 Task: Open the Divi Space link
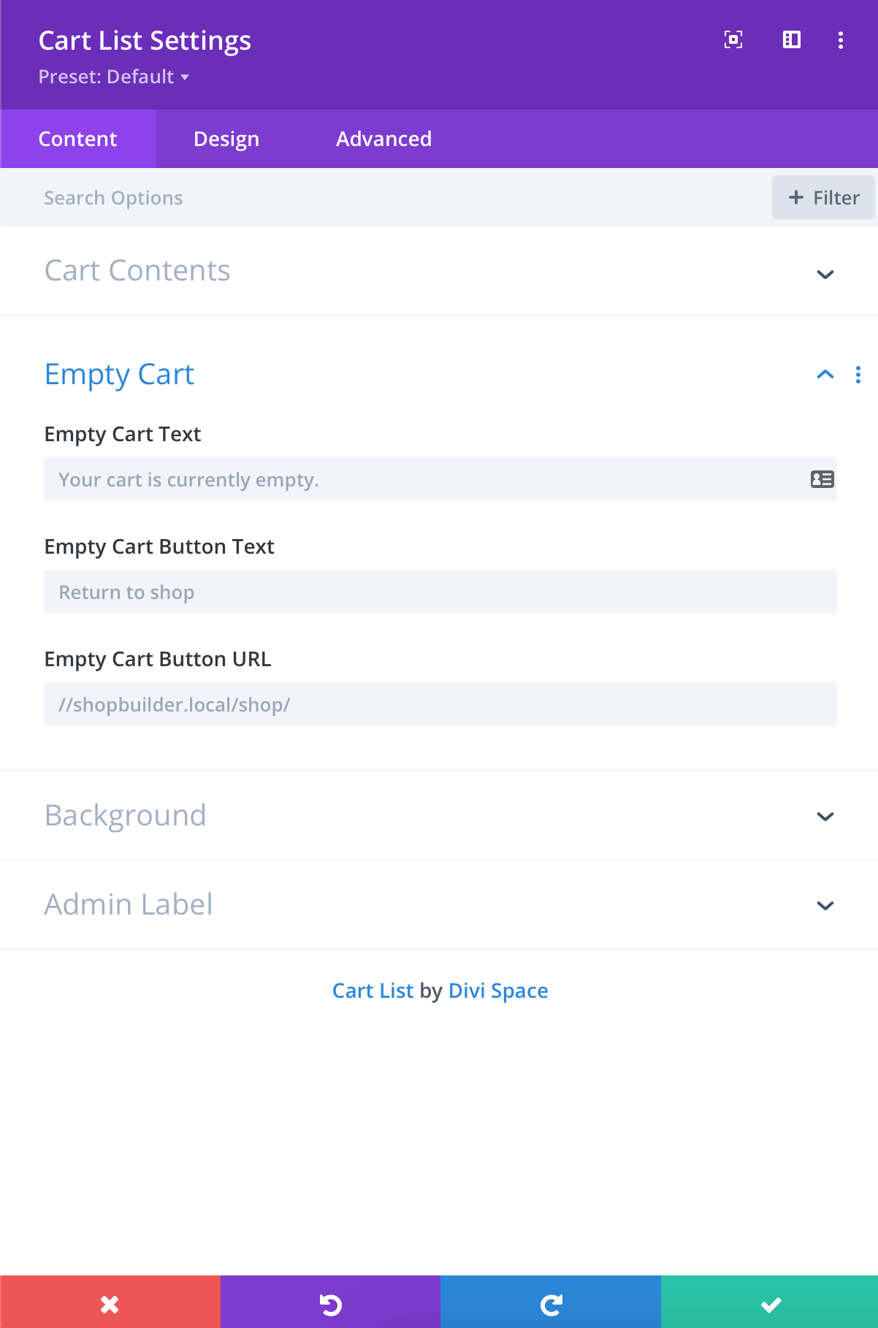tap(498, 991)
